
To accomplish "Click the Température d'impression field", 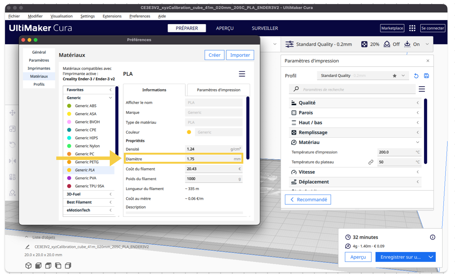I will (x=399, y=152).
